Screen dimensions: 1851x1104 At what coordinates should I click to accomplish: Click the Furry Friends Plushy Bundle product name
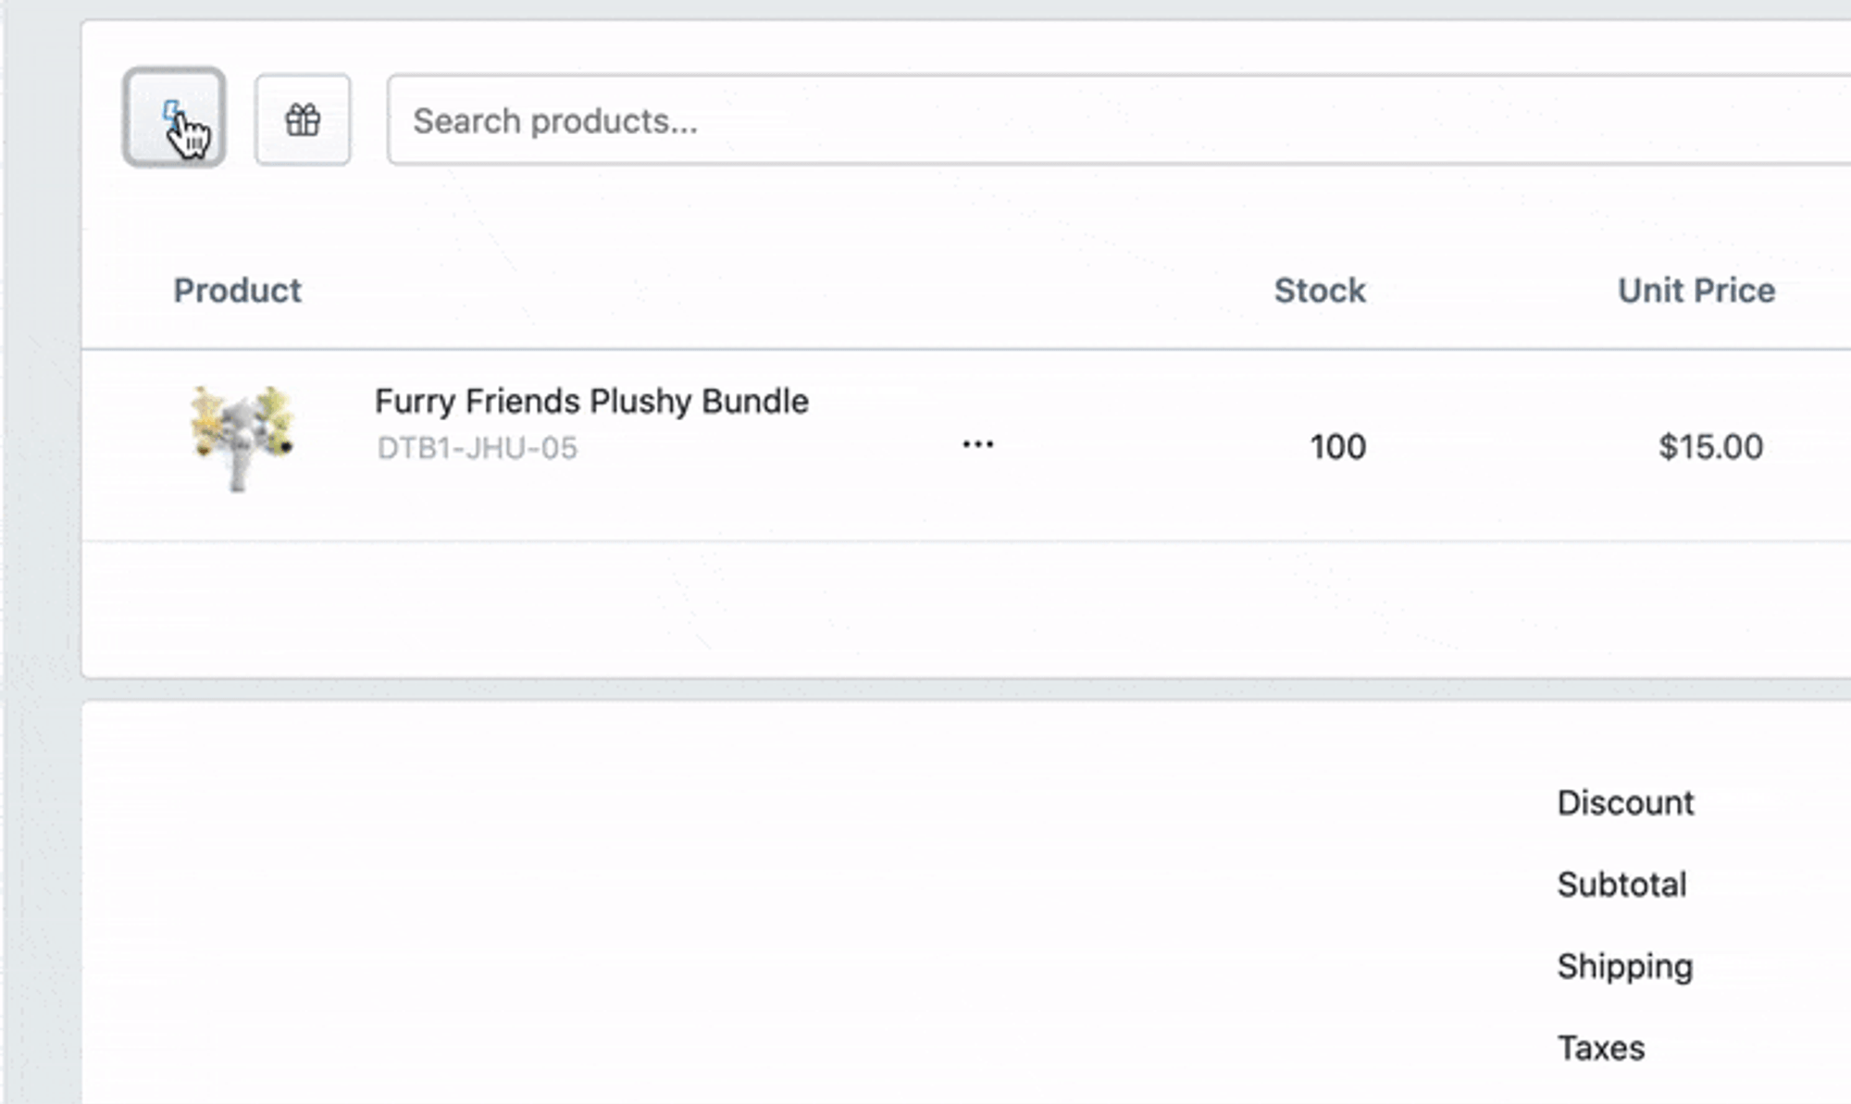click(x=591, y=402)
